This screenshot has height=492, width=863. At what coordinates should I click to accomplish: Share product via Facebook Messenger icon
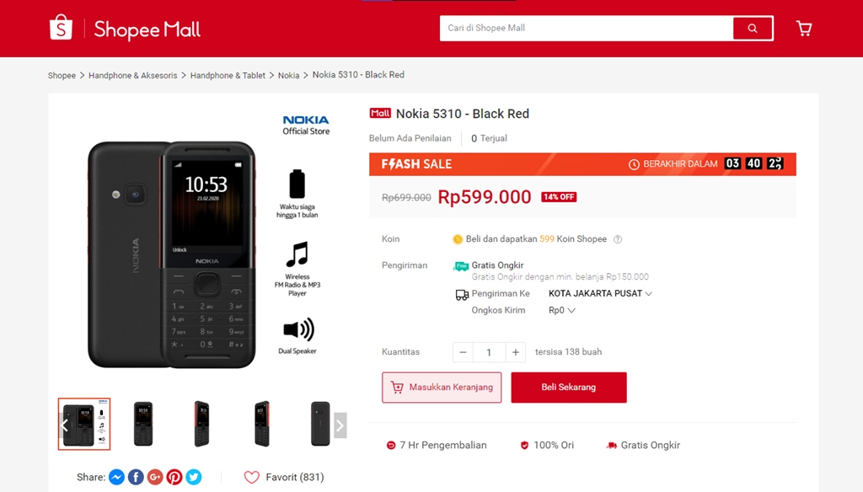(x=116, y=477)
